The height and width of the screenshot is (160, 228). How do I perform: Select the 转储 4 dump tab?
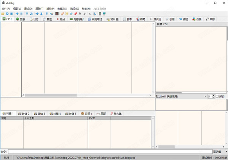55,114
